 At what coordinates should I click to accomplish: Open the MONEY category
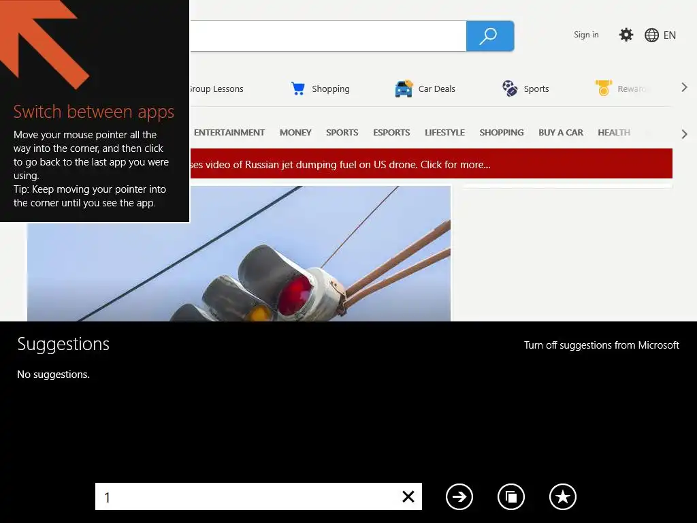click(295, 133)
